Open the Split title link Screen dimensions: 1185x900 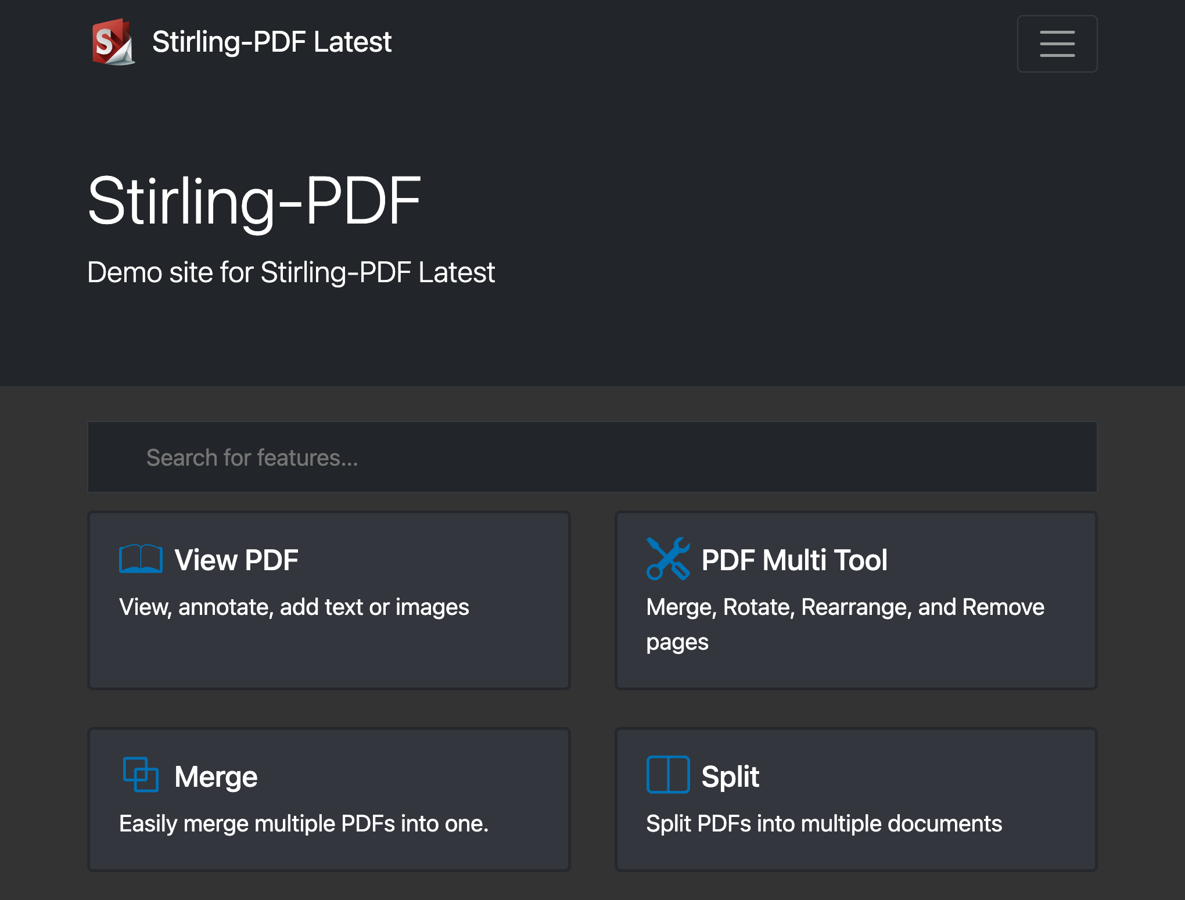pyautogui.click(x=730, y=777)
